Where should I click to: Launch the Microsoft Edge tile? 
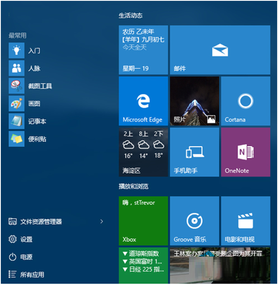pos(143,101)
